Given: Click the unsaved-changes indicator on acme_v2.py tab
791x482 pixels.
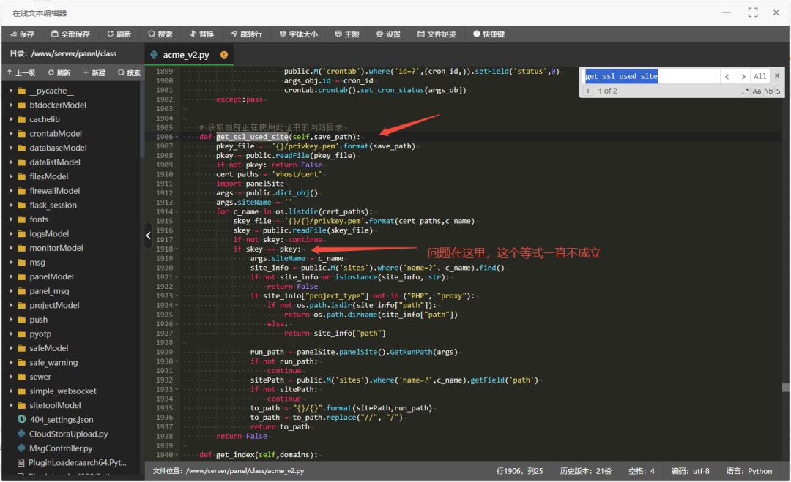Looking at the screenshot, I should pyautogui.click(x=224, y=54).
